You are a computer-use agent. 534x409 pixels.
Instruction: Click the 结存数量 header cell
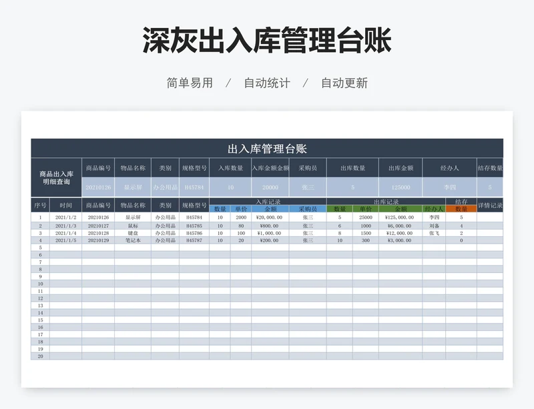490,168
